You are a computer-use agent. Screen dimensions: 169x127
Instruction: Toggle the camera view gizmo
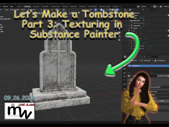click(x=119, y=36)
